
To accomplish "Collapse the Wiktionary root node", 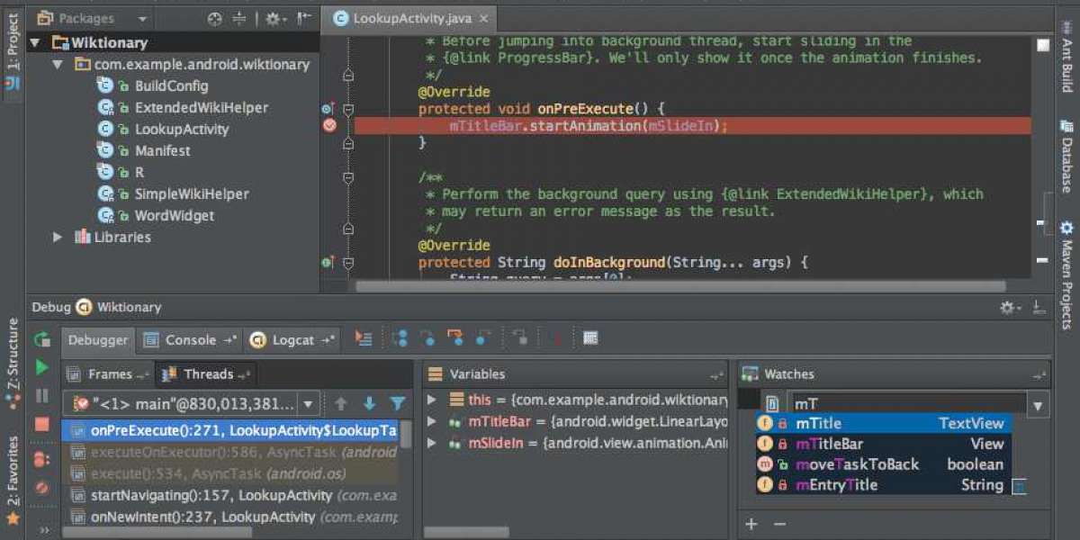I will coord(35,42).
